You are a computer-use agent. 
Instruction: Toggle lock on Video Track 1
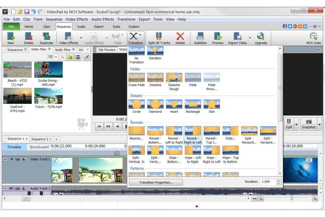pos(24,159)
